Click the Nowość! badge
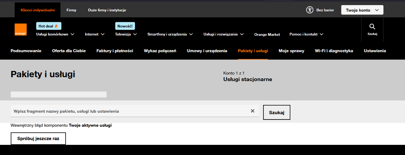The height and width of the screenshot is (155, 405). (x=125, y=26)
